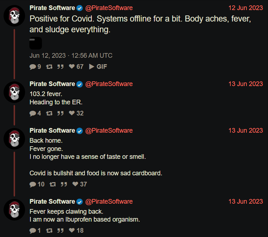Open the date link on 'Fever keeps clawing back' tweet
Screen dimensions: 268x237
(246, 202)
